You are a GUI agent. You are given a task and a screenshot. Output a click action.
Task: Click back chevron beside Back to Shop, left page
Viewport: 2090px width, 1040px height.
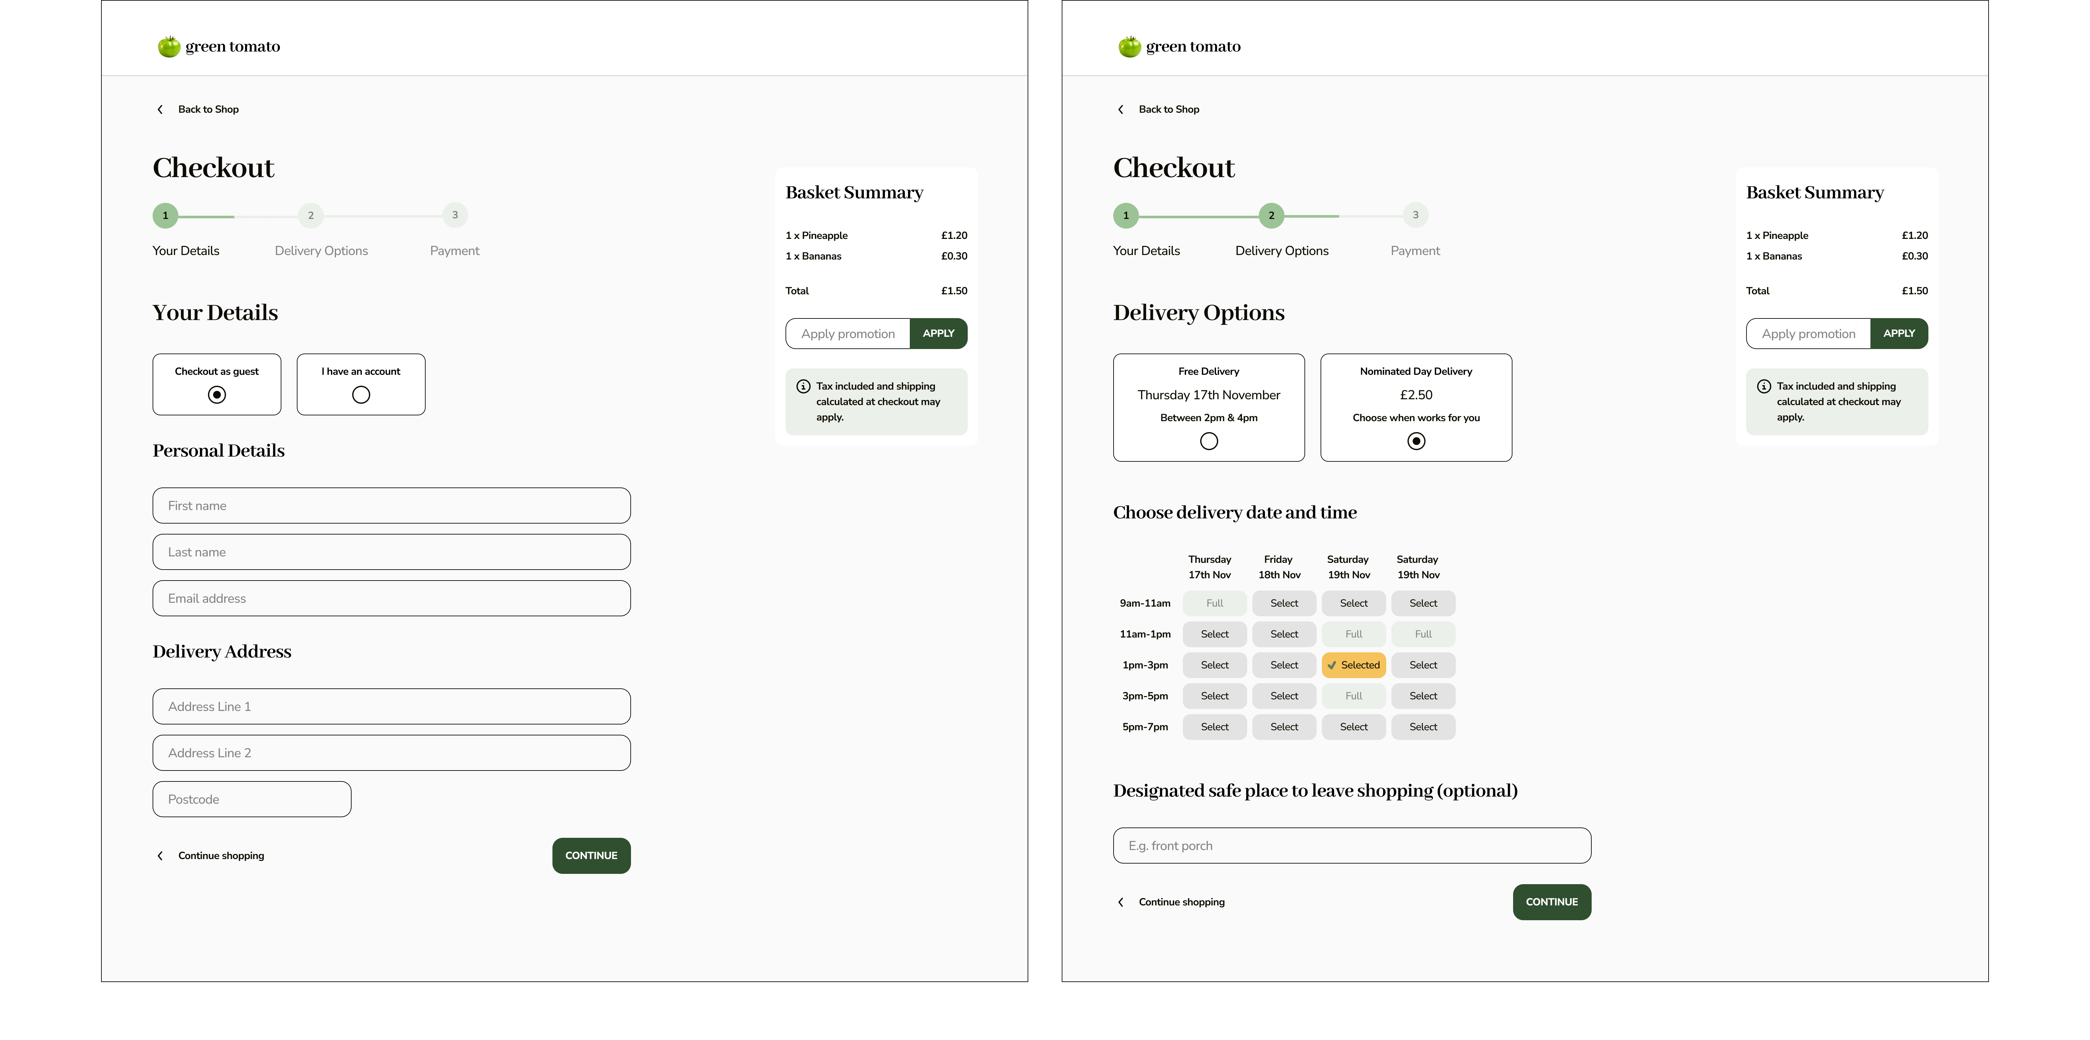coord(160,109)
